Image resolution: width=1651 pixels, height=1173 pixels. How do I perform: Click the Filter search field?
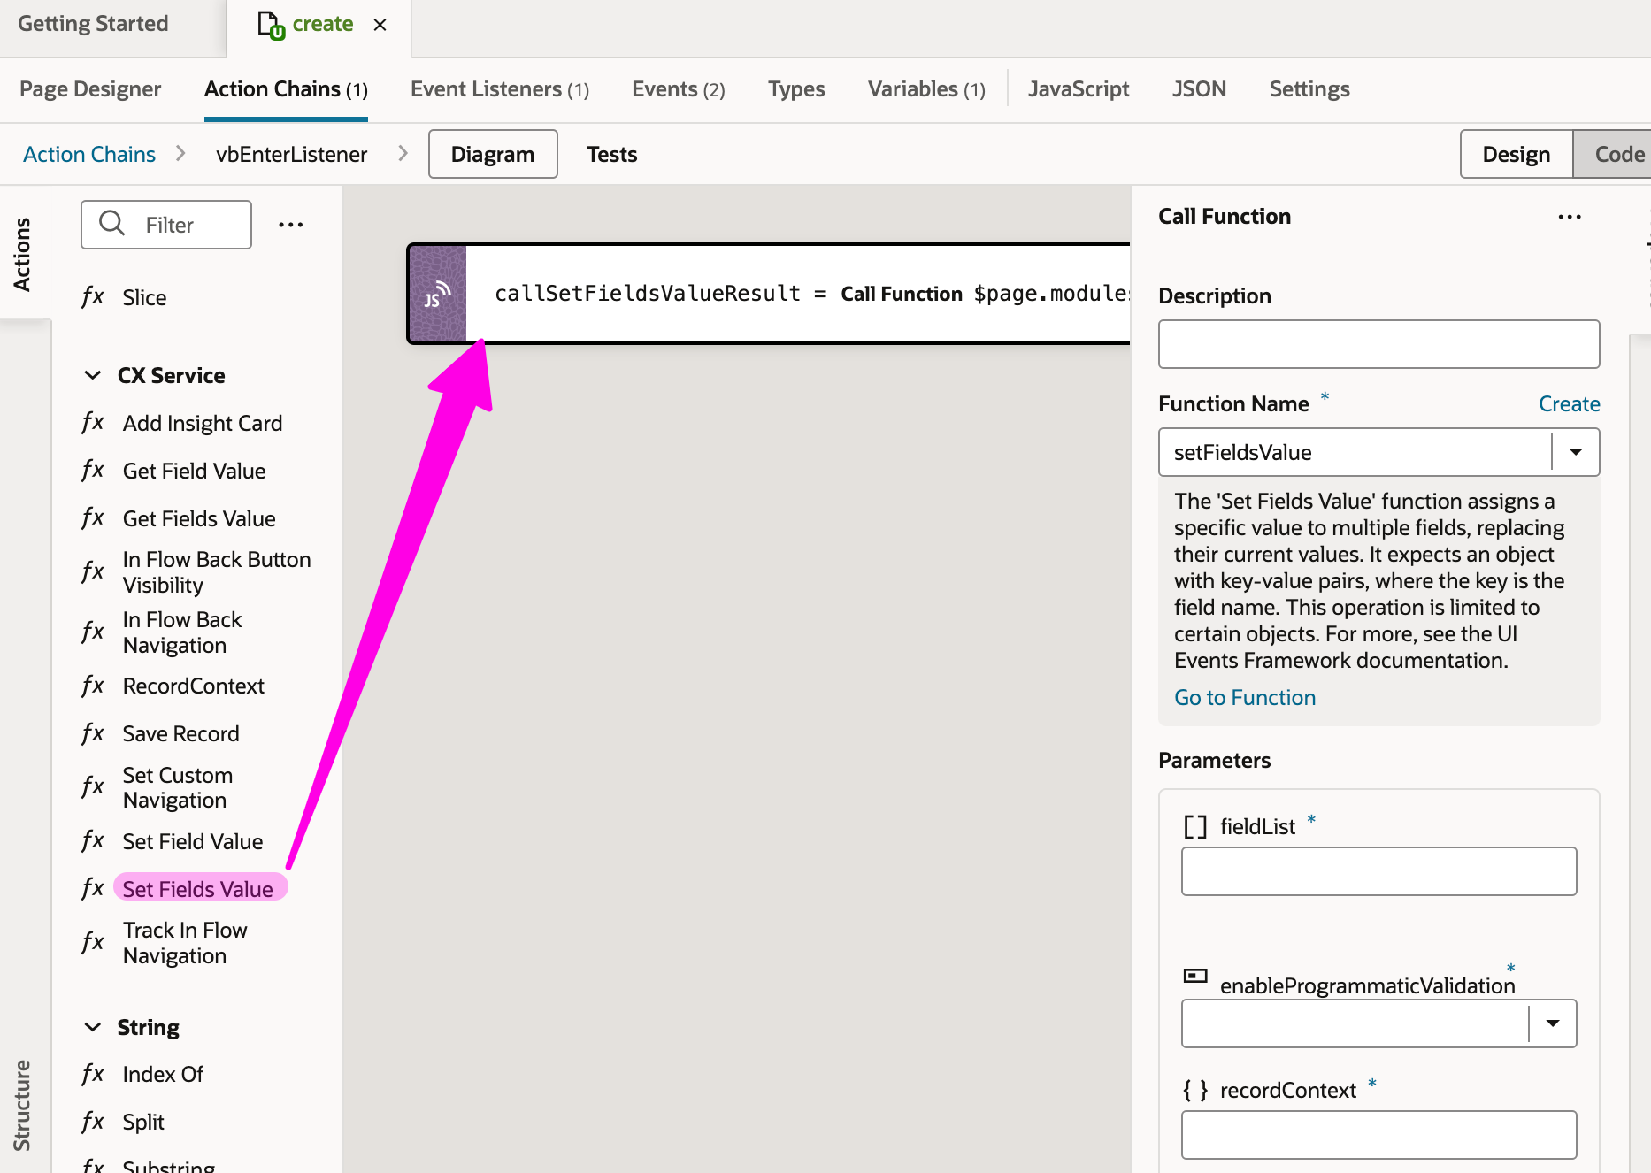pyautogui.click(x=166, y=225)
